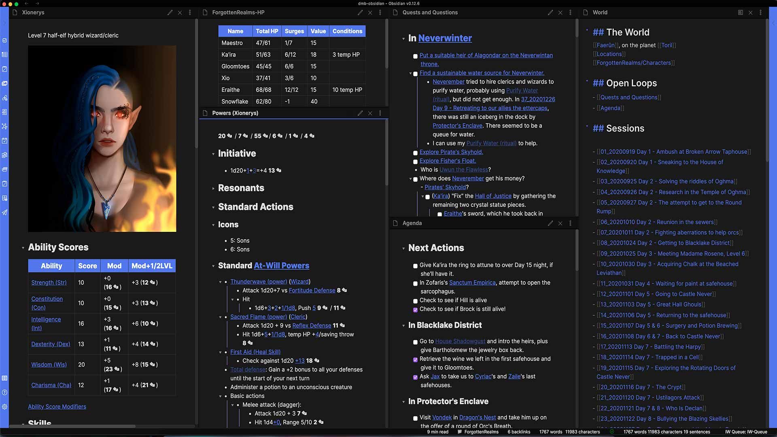Open the graph view ribbon icon
The image size is (777, 437).
pos(4,126)
